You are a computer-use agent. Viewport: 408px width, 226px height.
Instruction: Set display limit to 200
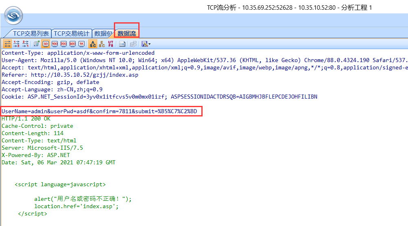[x=63, y=44]
